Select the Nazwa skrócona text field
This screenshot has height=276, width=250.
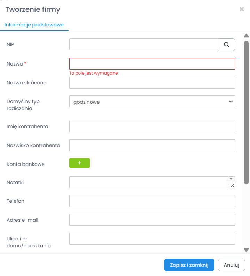(x=152, y=83)
